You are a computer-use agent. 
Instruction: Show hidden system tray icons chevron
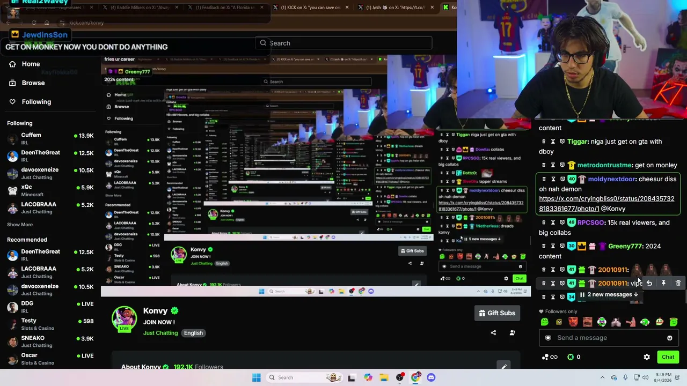tap(602, 377)
